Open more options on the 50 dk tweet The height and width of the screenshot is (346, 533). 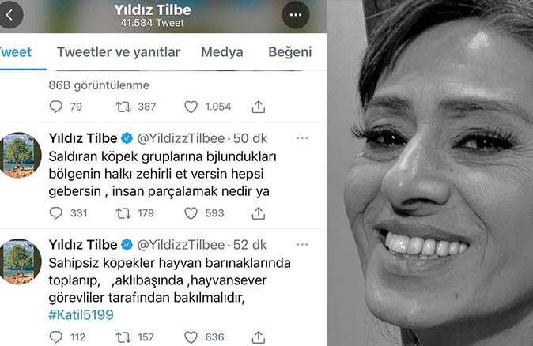302,138
